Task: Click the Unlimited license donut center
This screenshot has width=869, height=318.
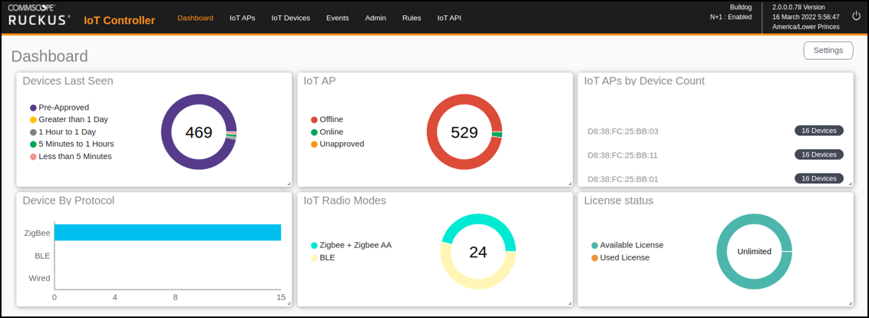Action: coord(755,251)
